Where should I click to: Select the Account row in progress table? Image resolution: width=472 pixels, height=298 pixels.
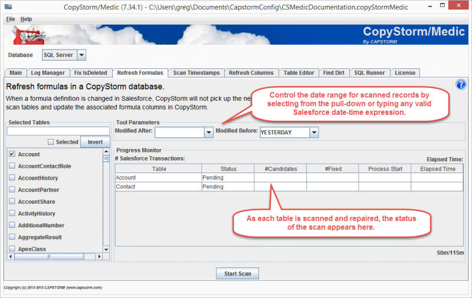click(x=289, y=177)
